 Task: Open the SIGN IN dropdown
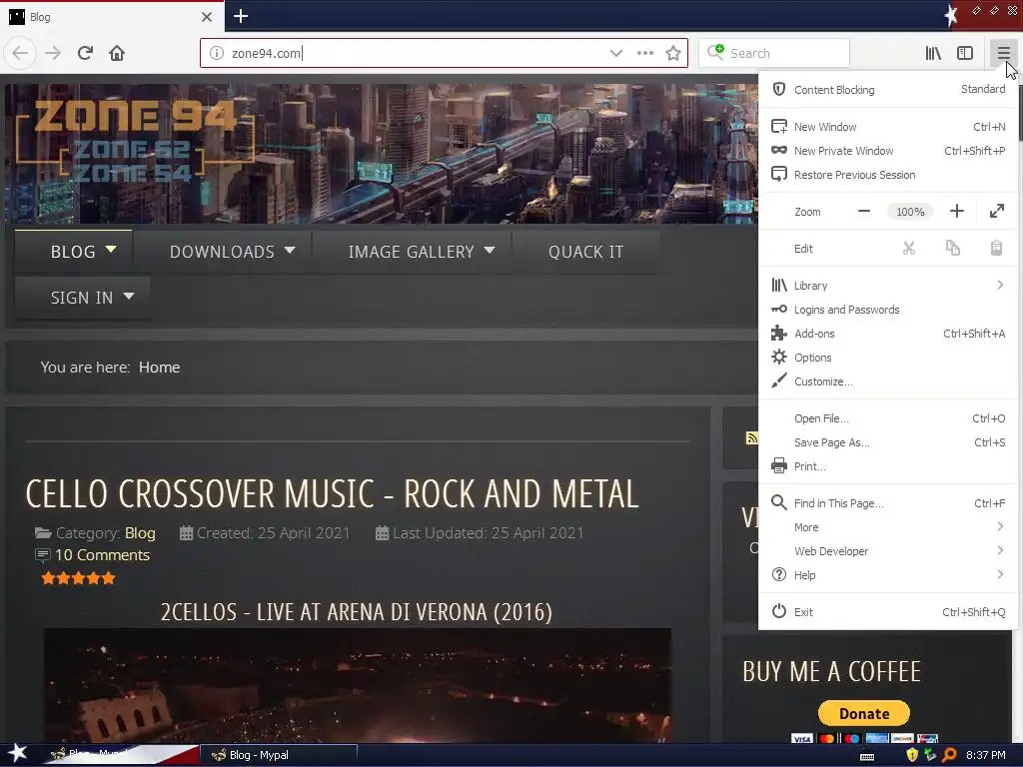tap(82, 298)
